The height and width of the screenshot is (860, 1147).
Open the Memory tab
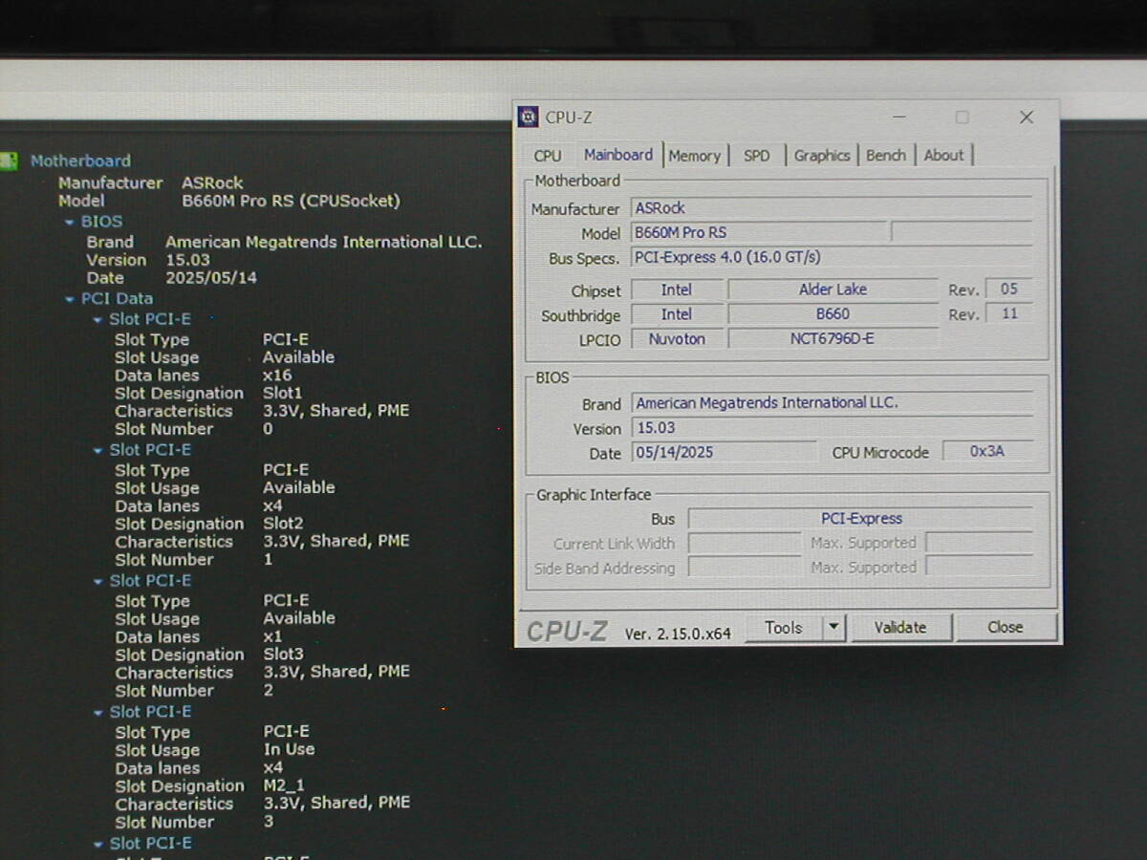695,156
